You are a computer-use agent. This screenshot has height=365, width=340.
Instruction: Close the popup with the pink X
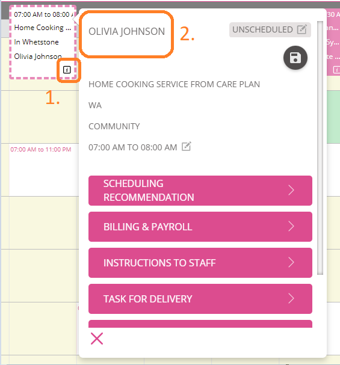click(97, 339)
